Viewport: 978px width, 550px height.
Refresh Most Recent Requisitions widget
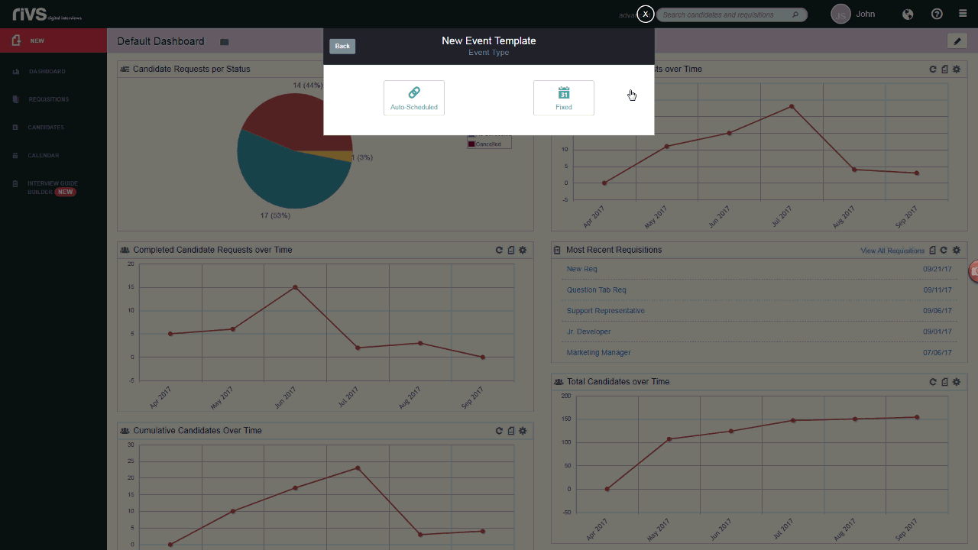(x=944, y=250)
